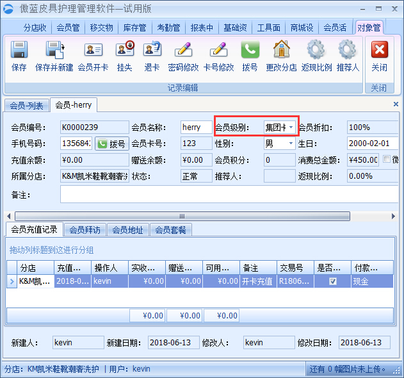Open the 性别 gender dropdown

[291, 144]
